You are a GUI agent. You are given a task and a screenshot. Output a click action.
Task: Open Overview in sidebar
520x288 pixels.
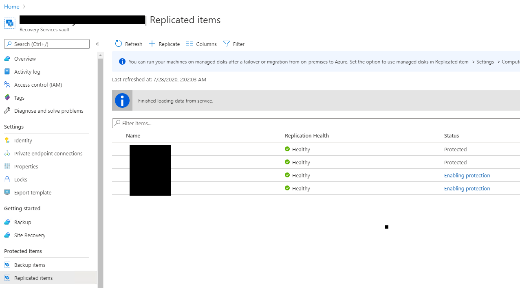click(25, 59)
